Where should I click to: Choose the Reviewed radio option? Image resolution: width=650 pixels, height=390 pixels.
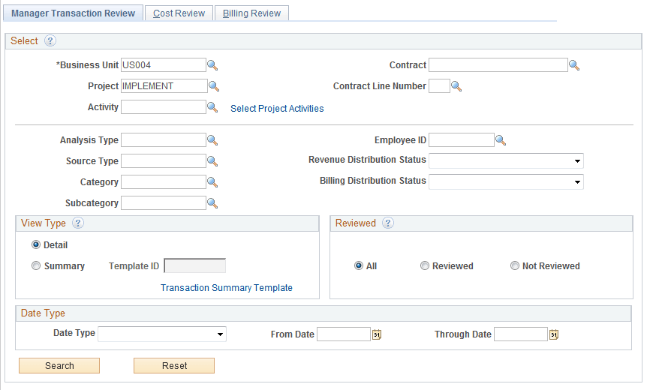coord(425,265)
